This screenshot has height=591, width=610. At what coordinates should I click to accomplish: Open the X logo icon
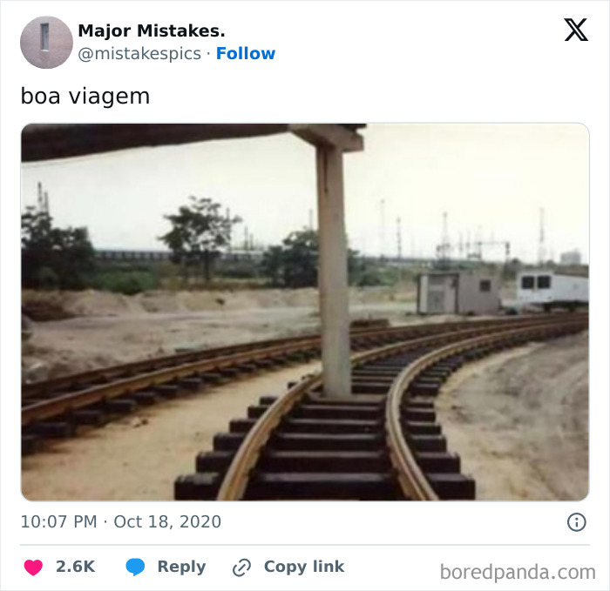[x=576, y=30]
